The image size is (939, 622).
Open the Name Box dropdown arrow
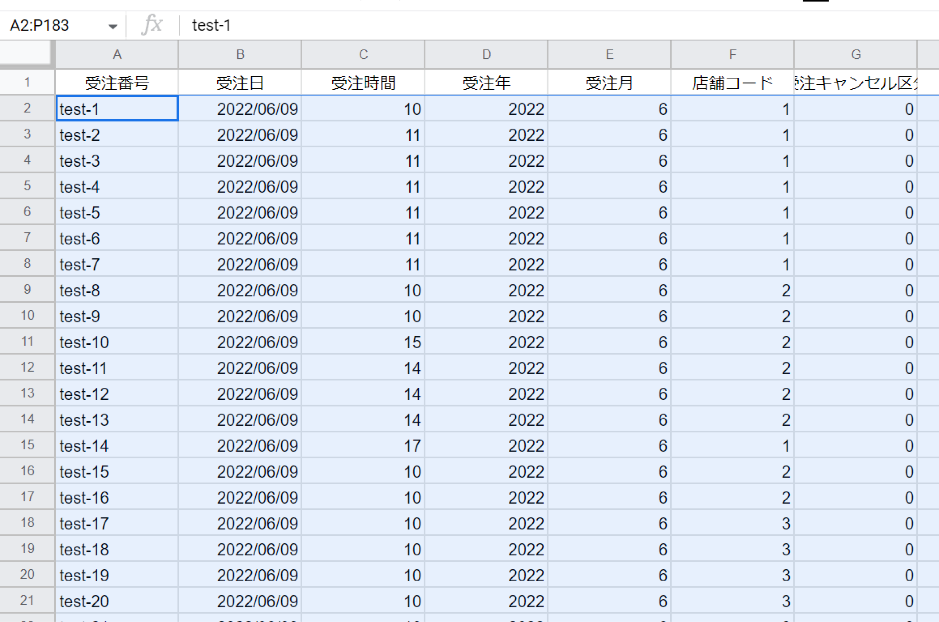(x=113, y=26)
